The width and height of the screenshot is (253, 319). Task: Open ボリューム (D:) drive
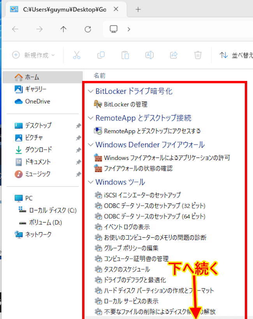click(40, 223)
